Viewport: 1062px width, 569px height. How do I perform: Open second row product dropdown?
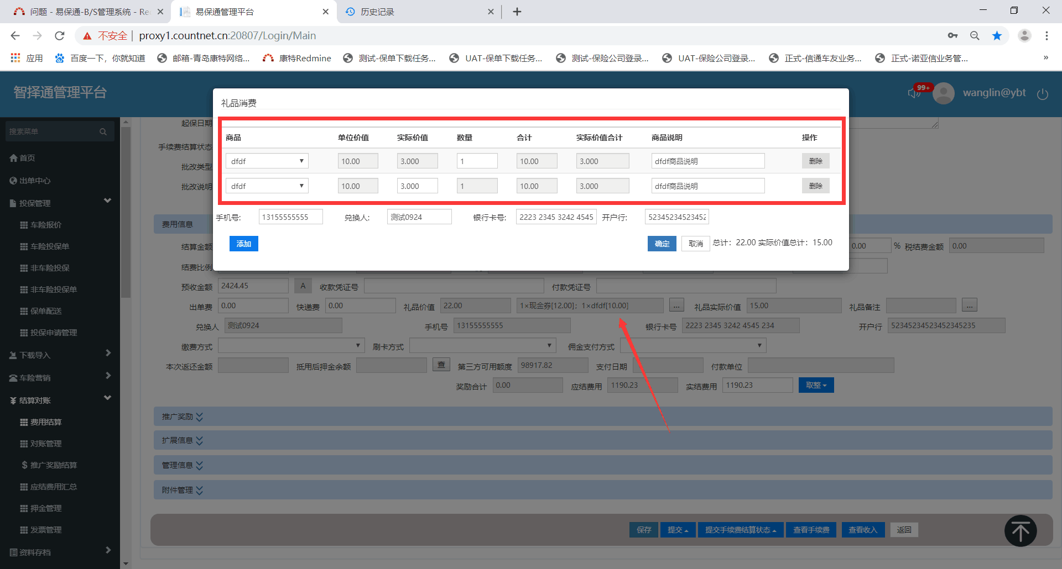[267, 186]
